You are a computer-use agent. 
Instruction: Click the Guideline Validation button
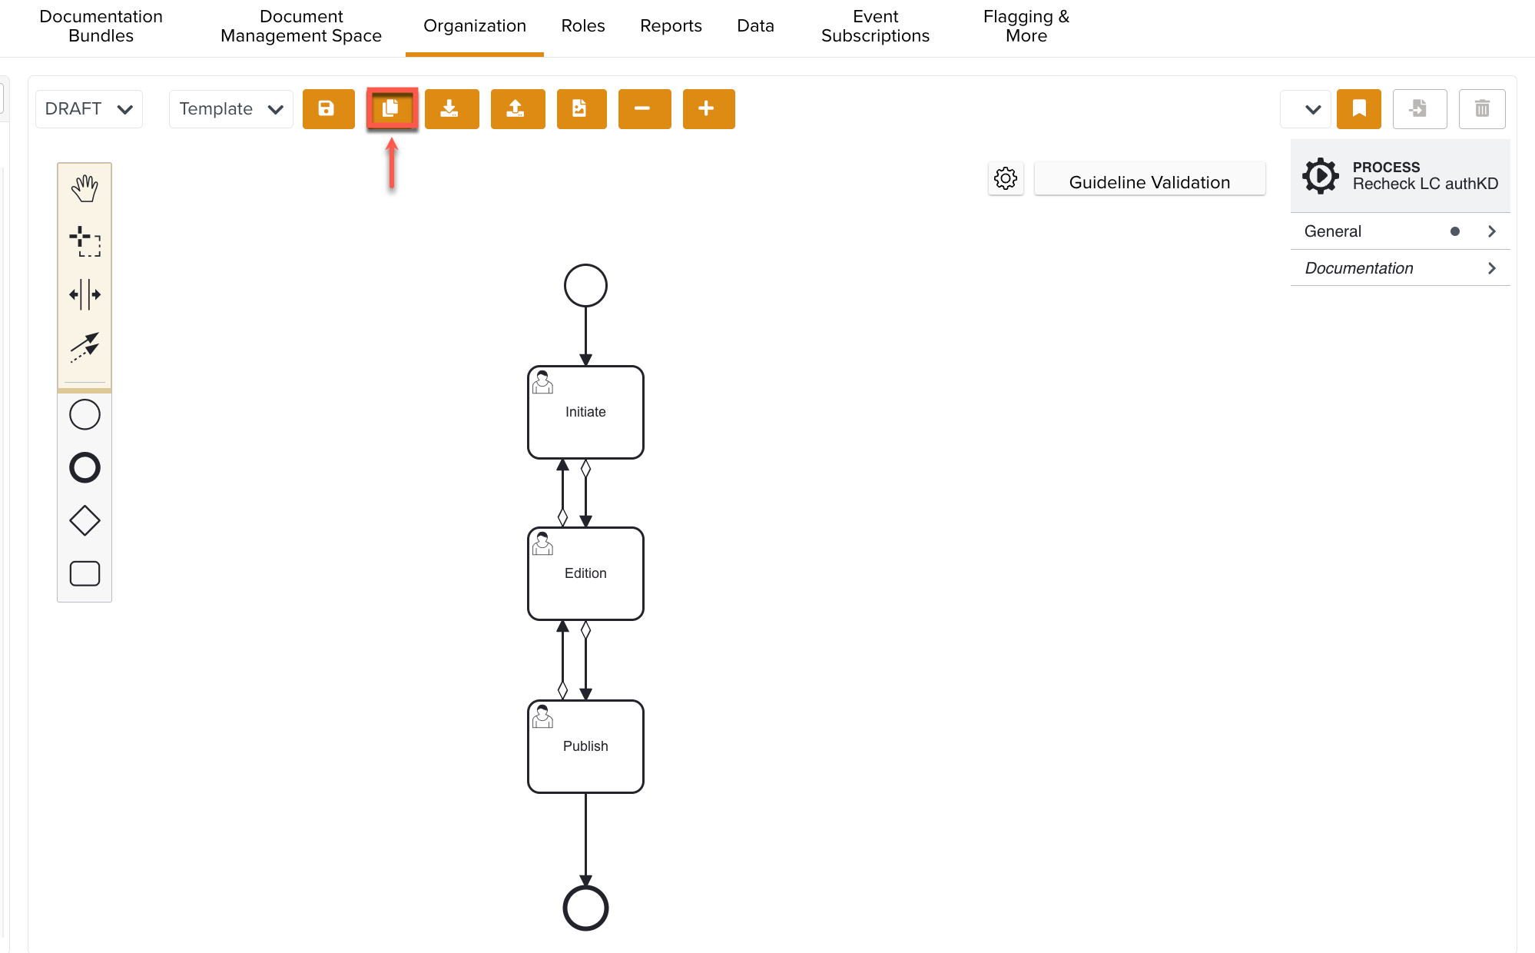tap(1149, 181)
